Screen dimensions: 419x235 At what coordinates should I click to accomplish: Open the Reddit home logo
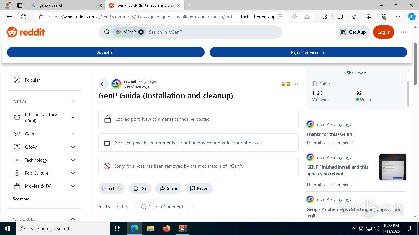point(26,32)
